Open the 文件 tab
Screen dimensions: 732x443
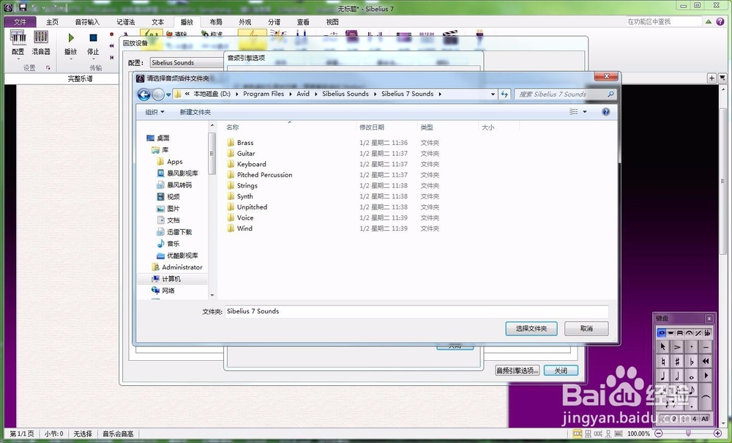[x=20, y=22]
